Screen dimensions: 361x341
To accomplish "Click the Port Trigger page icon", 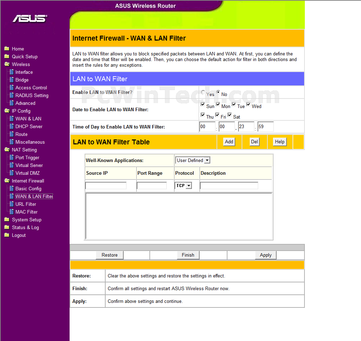I will click(12, 157).
